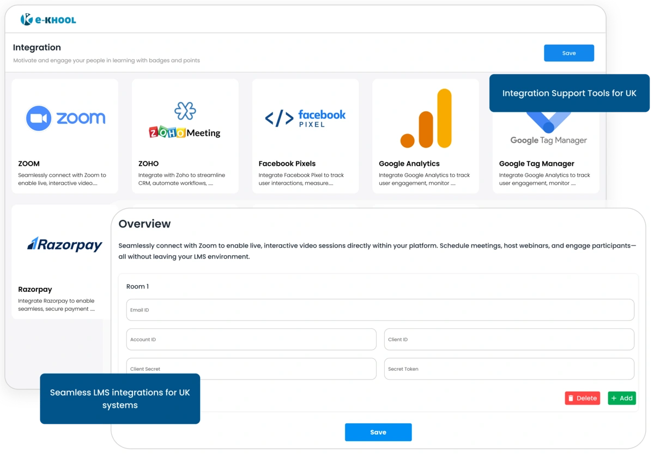The height and width of the screenshot is (457, 654).
Task: Open the ZOOM integration card
Action: coord(64,135)
